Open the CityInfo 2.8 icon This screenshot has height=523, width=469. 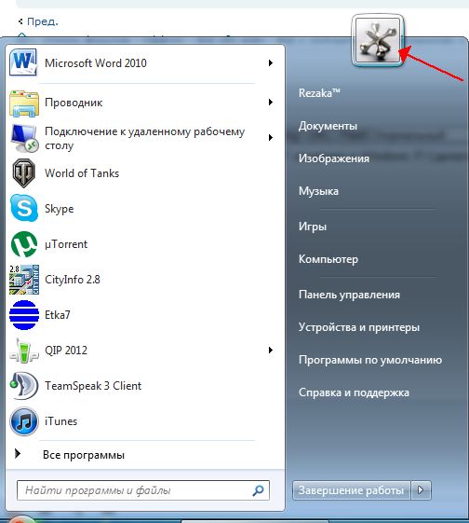pyautogui.click(x=24, y=280)
